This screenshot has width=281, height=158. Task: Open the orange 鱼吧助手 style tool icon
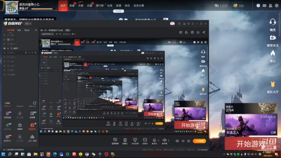(32, 125)
